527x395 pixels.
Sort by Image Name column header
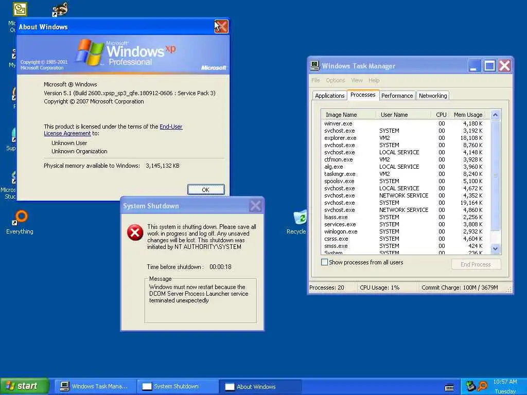[348, 115]
